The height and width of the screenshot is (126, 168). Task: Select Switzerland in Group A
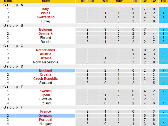[45, 17]
